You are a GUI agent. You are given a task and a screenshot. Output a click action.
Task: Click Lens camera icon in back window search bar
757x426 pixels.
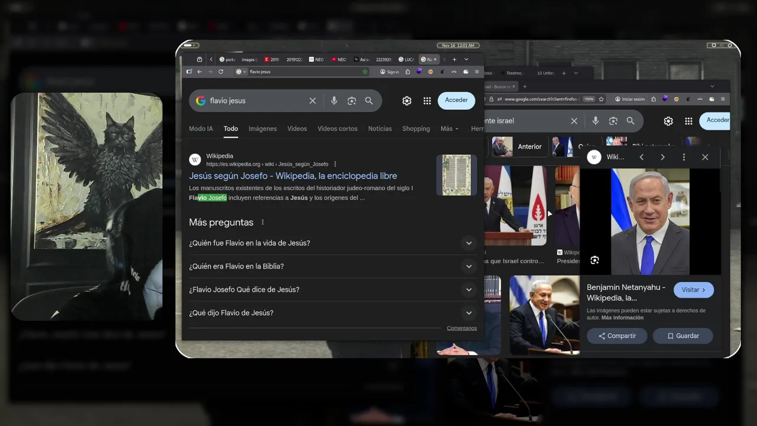[x=613, y=121]
